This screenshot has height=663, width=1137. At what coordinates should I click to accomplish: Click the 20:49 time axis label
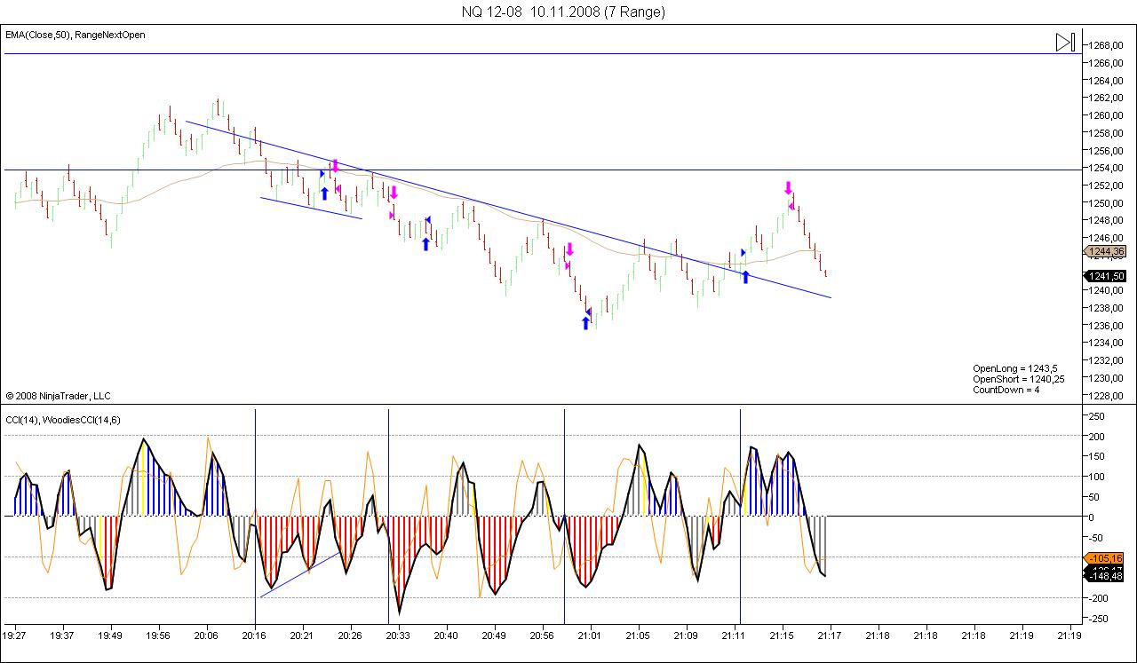coord(494,635)
